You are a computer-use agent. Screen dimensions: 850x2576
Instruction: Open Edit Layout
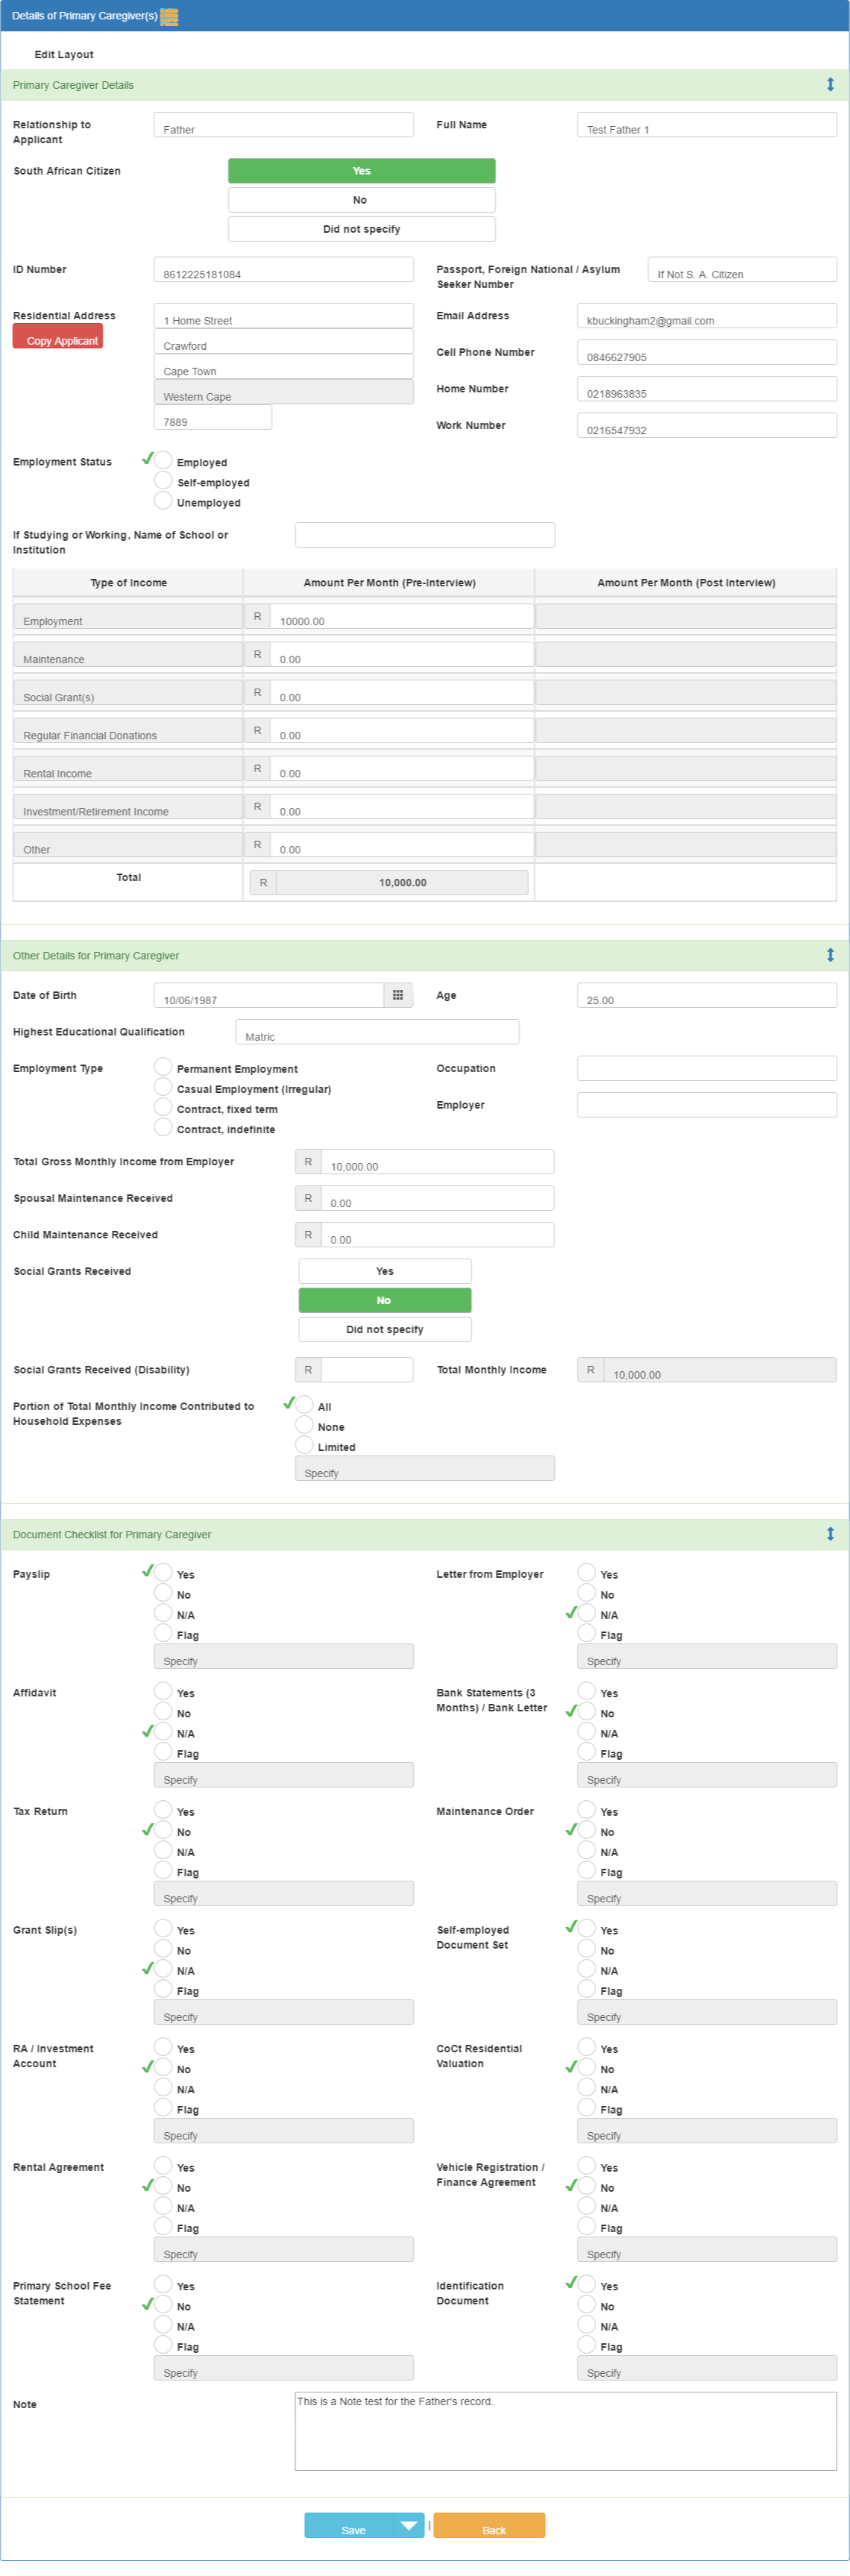(64, 55)
